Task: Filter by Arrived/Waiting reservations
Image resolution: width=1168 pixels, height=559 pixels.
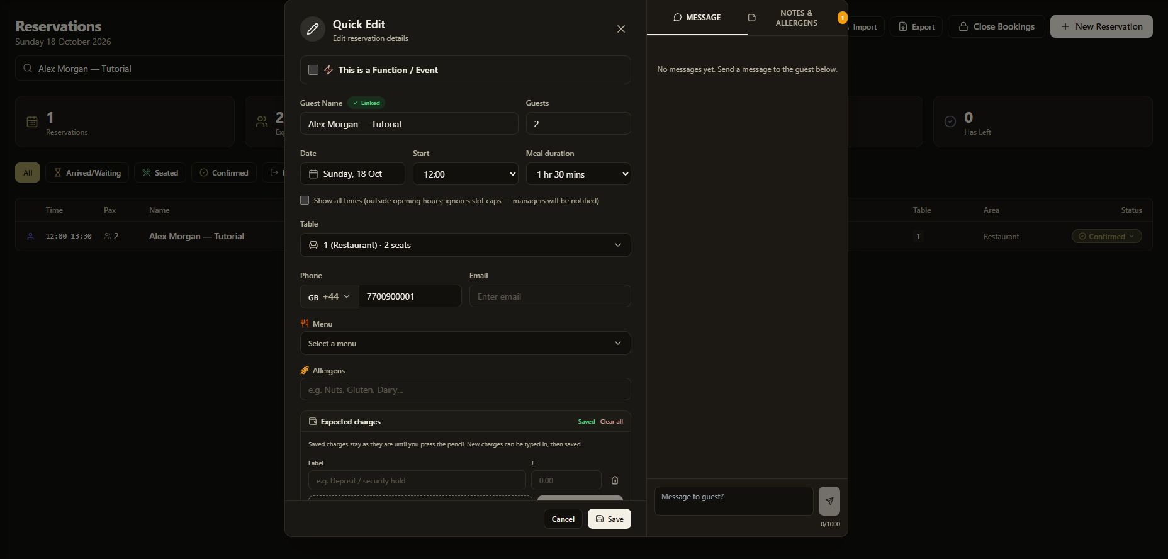Action: tap(87, 172)
